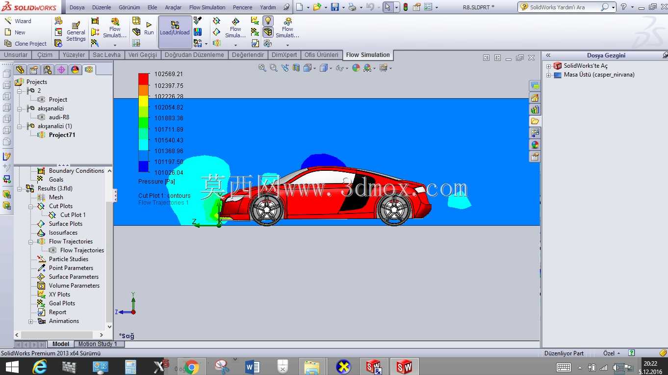Click in SolidWorks Yardımı Ara search field
Viewport: 668px width, 375px height.
tap(564, 7)
